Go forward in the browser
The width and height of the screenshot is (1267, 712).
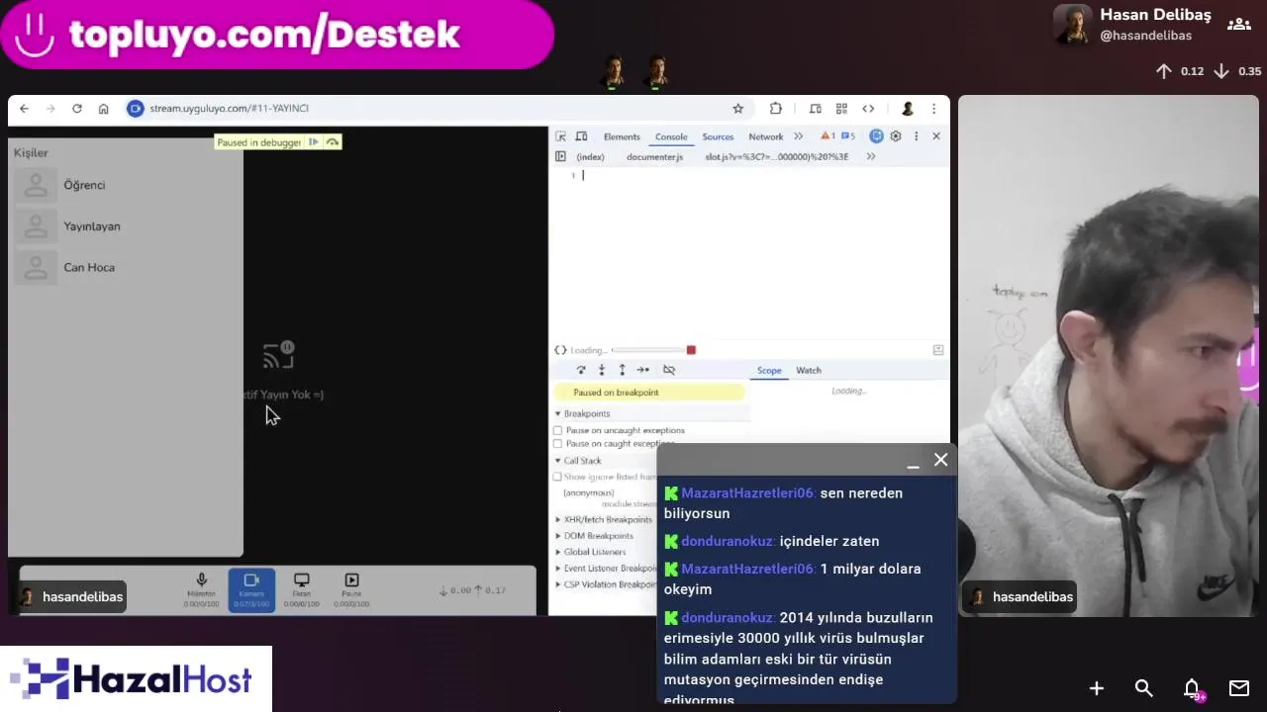click(50, 109)
